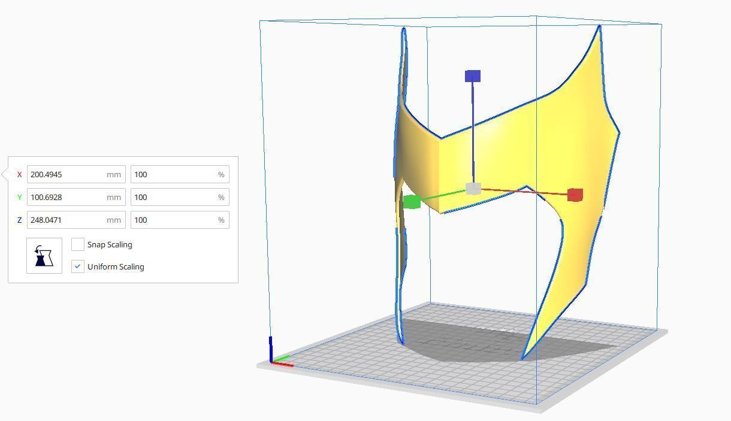Click the Z scale percent field
Screen dimensions: 731x421
[180, 220]
